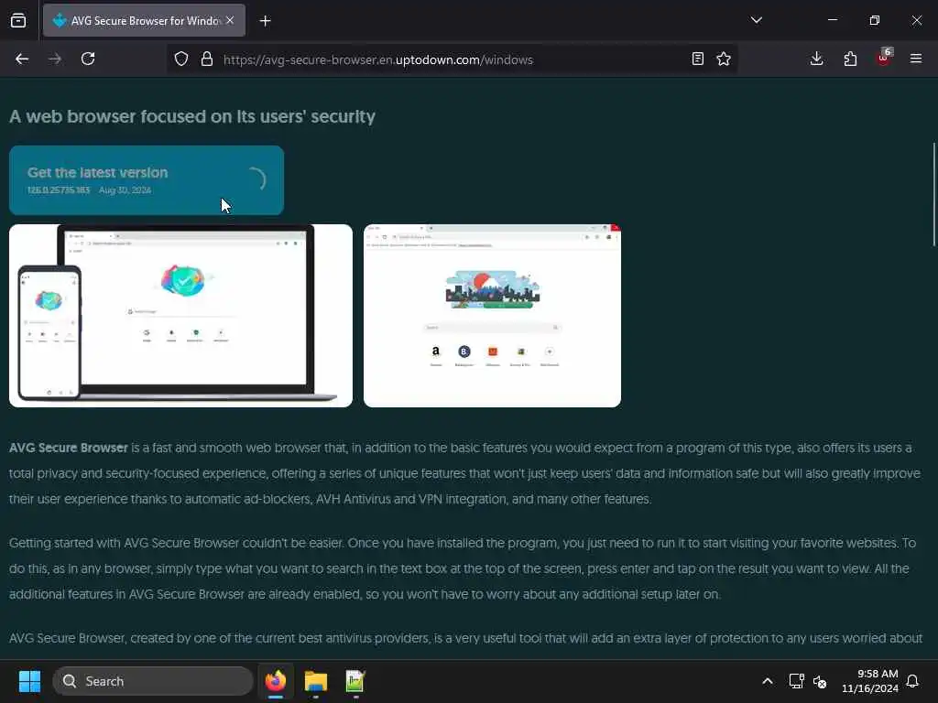Open the Windows Start menu
This screenshot has width=938, height=703.
coord(29,681)
